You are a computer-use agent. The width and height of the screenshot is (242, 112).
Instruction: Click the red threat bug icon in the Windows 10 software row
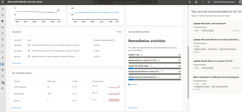point(76,94)
